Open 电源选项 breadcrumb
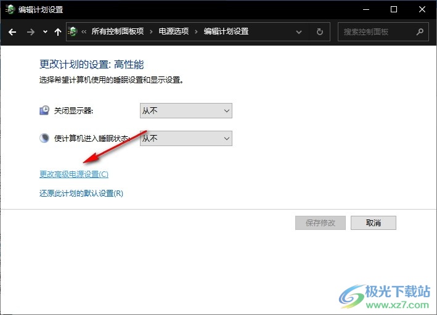437x315 pixels. (x=174, y=31)
